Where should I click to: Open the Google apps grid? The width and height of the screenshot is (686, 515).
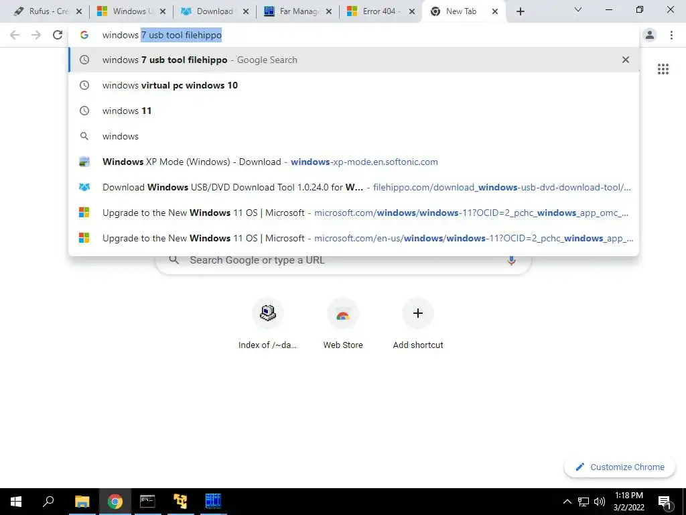(x=663, y=69)
